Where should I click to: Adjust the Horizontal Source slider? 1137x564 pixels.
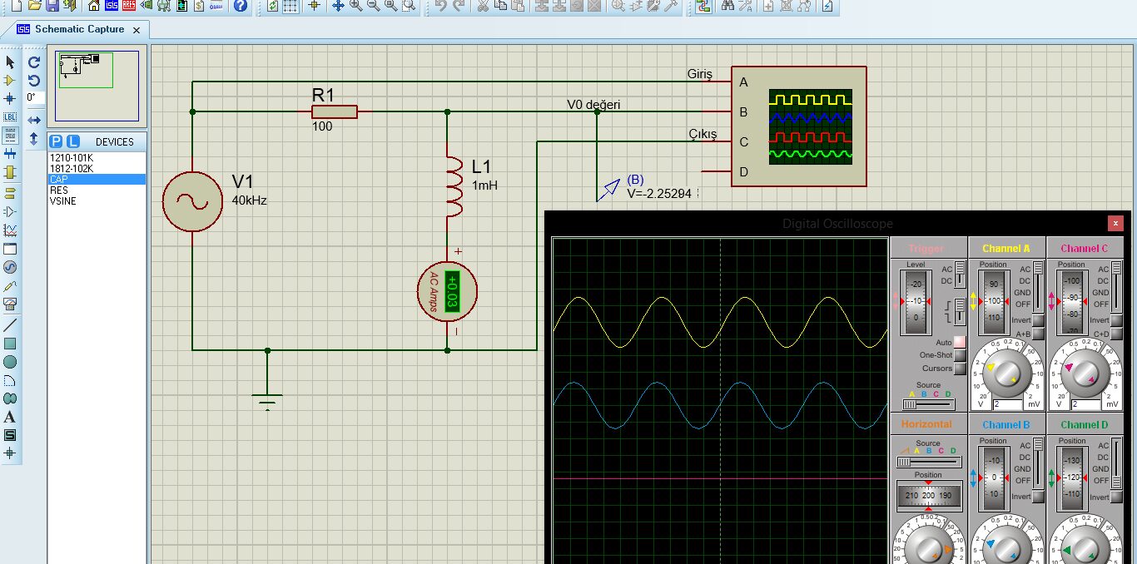click(x=929, y=462)
